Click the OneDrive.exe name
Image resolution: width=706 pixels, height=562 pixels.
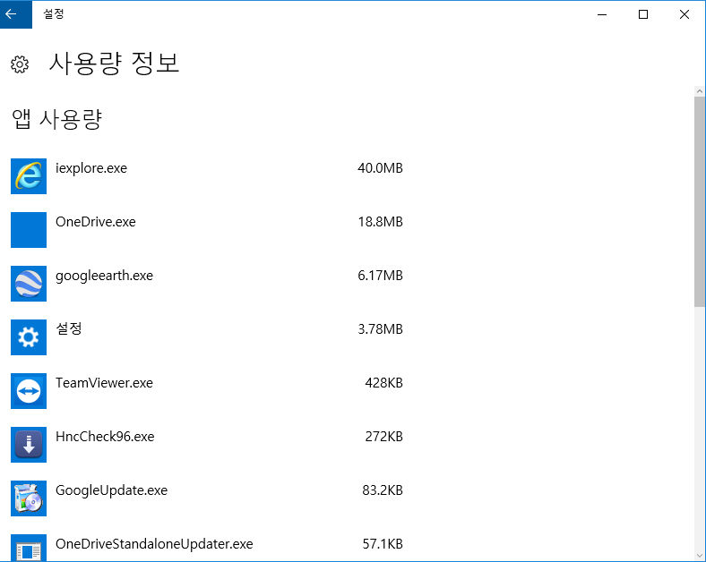tap(96, 222)
